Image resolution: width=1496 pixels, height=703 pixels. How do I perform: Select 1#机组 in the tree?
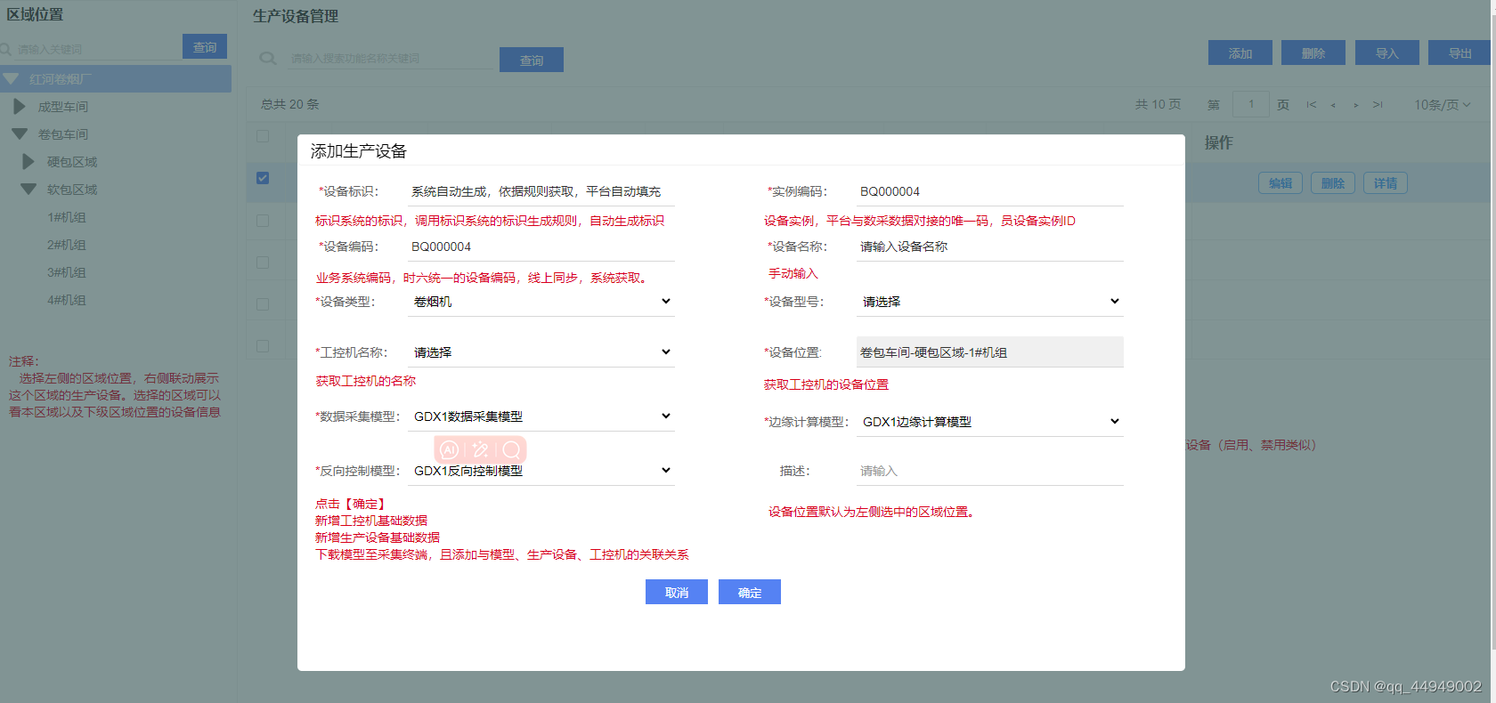point(67,217)
